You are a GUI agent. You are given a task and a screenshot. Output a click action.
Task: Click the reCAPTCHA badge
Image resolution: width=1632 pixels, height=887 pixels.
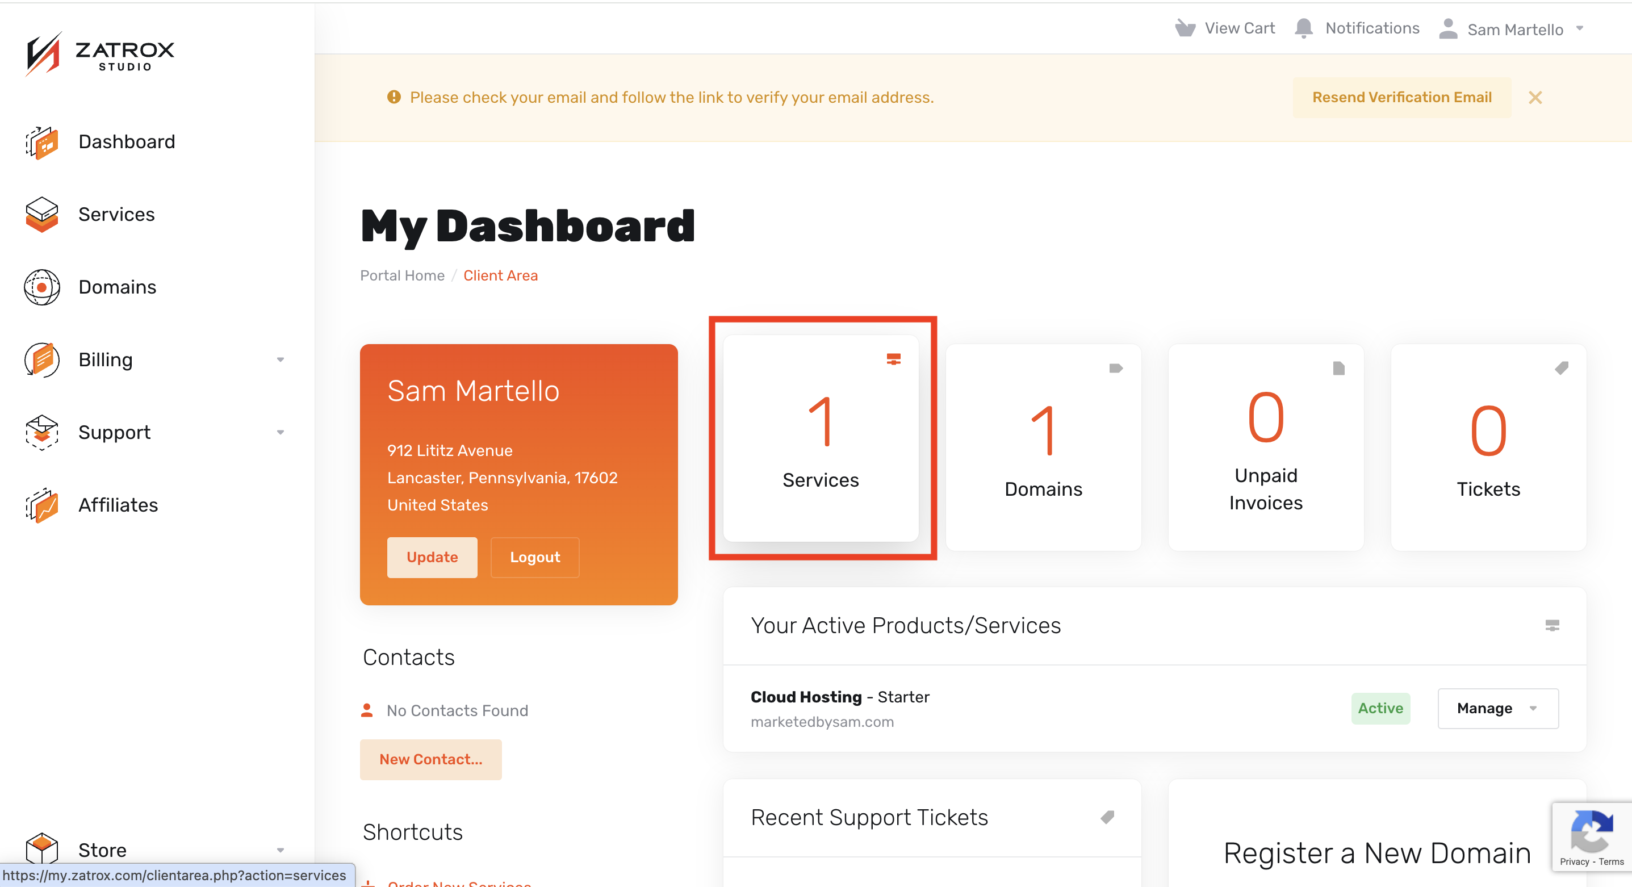coord(1592,836)
